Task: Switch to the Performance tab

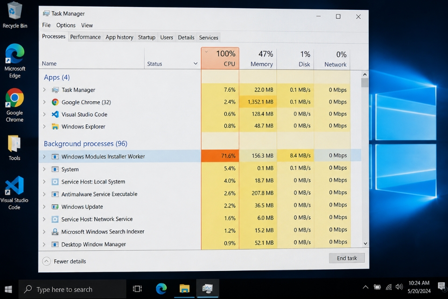Action: [85, 37]
